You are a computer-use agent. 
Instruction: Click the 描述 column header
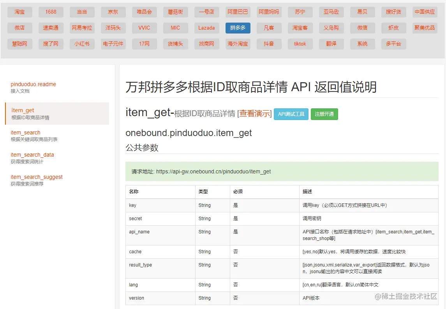click(368, 192)
